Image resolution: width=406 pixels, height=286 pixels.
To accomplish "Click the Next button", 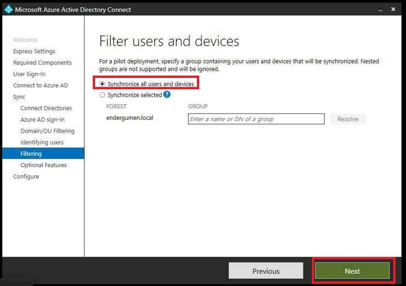I will point(352,271).
